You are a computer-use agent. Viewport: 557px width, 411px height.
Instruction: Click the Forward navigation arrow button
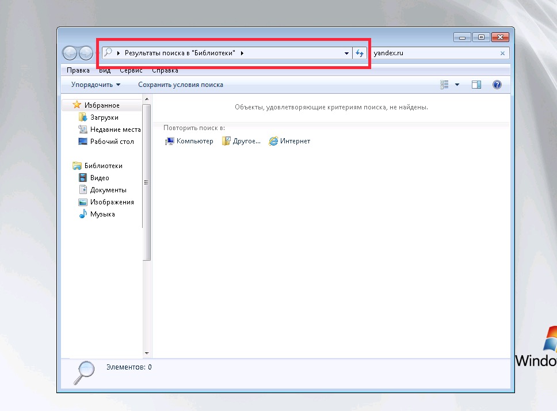(86, 54)
